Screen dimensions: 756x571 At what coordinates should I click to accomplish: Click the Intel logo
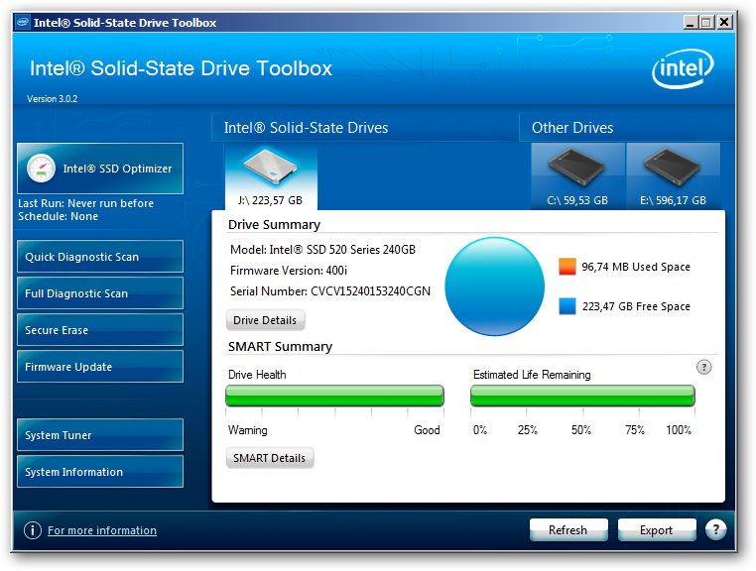pos(683,69)
